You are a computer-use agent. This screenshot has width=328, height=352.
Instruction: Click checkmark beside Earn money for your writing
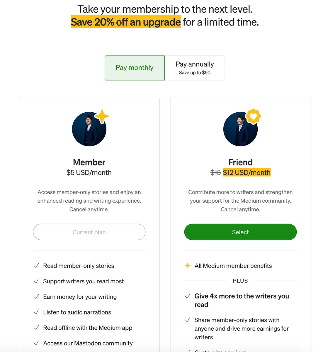pos(36,297)
